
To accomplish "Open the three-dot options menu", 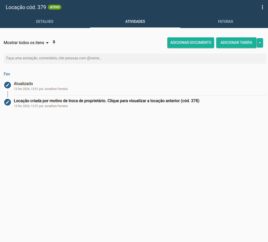I will coord(262,7).
